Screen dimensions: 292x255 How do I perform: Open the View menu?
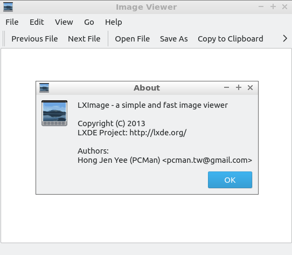(64, 22)
